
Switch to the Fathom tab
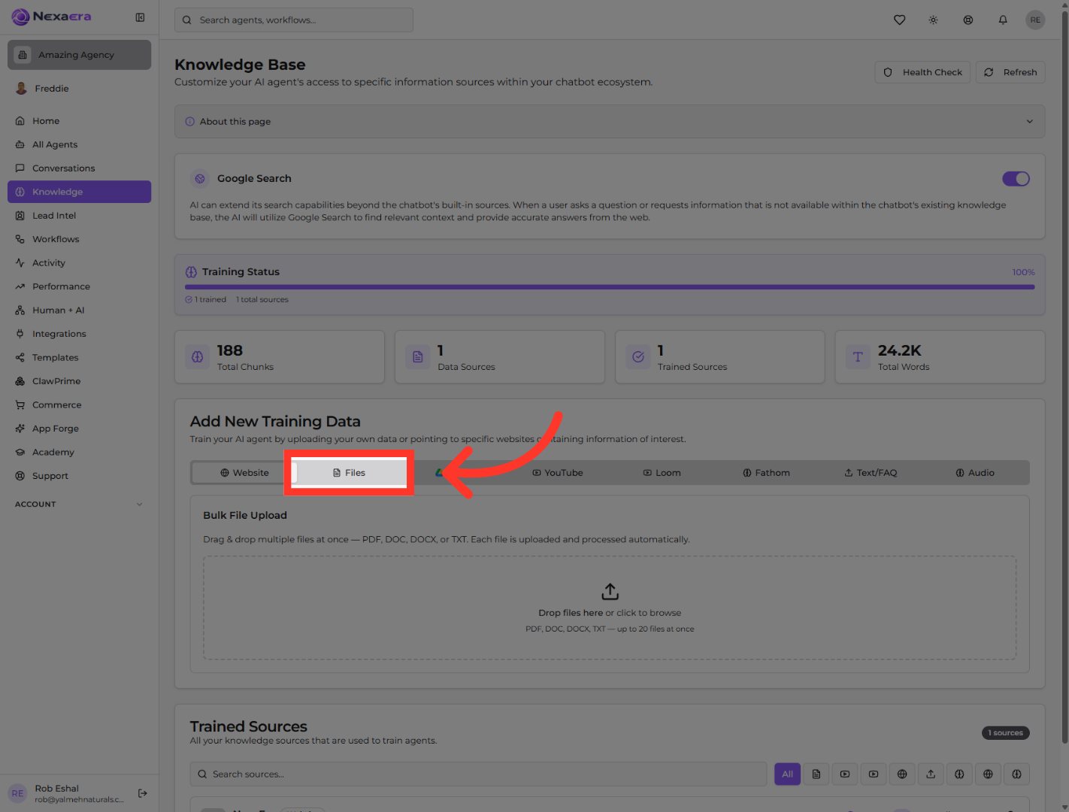coord(766,473)
